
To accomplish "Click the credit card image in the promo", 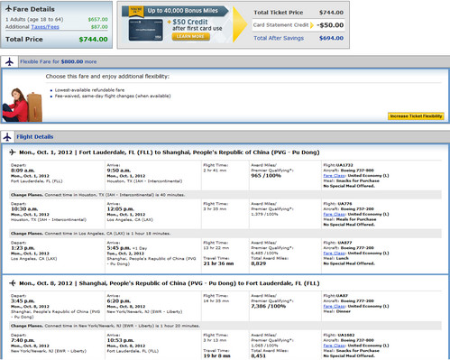I will click(x=145, y=30).
